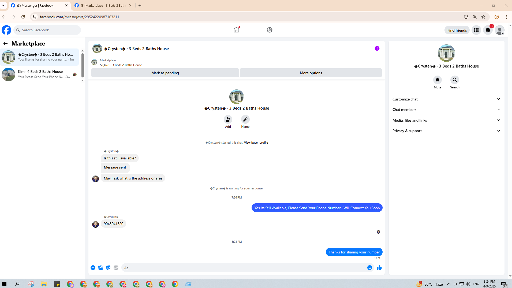Navigate back in browser history

[4, 17]
